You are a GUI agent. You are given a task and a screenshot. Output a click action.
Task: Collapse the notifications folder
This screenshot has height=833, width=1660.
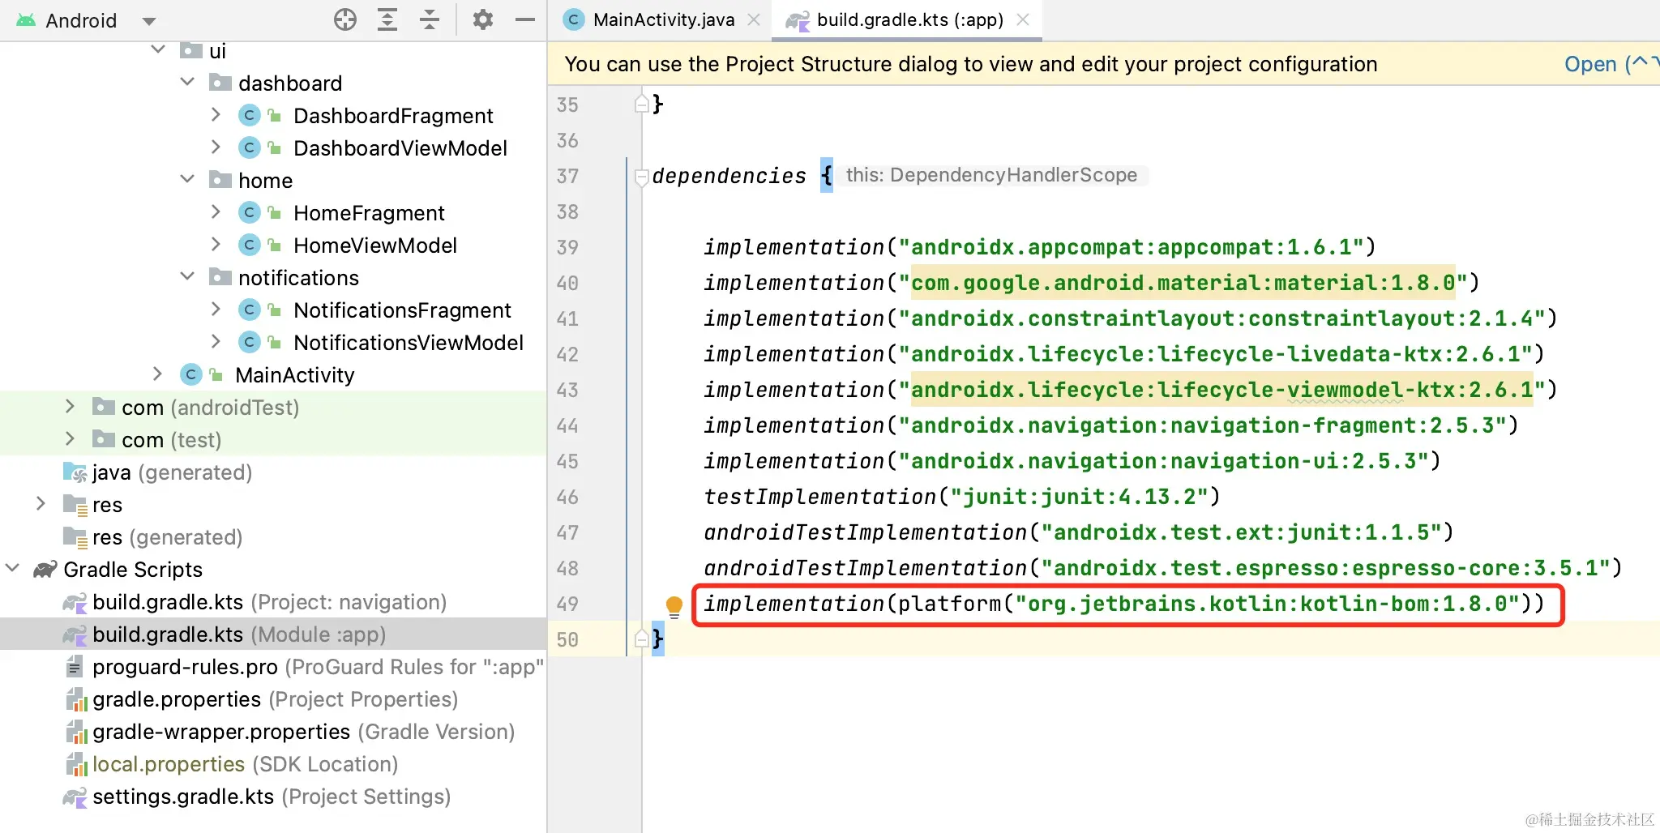[187, 276]
